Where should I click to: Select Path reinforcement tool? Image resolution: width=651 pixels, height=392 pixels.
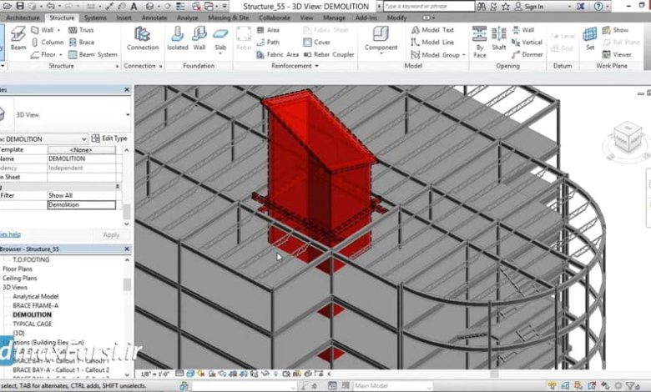point(268,43)
